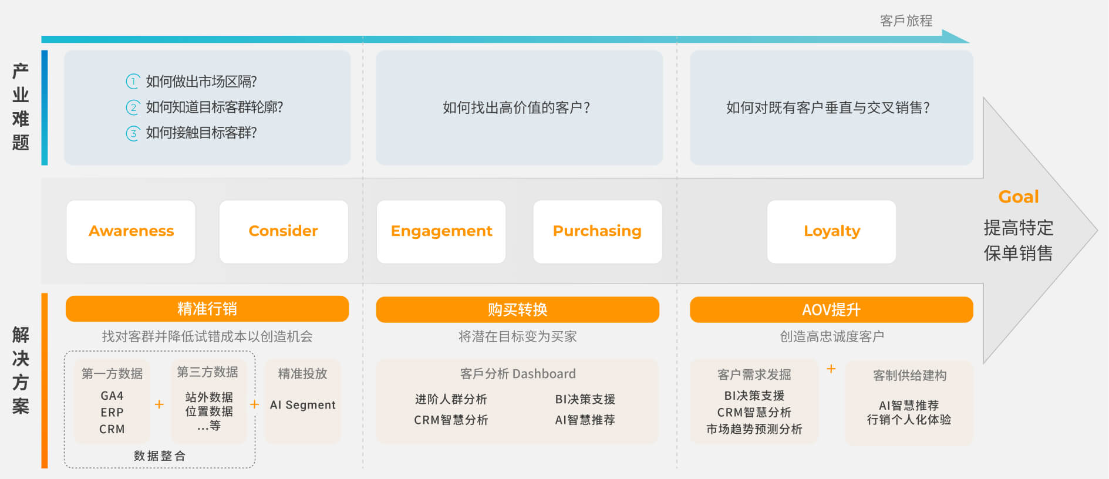The width and height of the screenshot is (1109, 479).
Task: Click the text 如何做出市场区隔?
Action: (x=201, y=82)
